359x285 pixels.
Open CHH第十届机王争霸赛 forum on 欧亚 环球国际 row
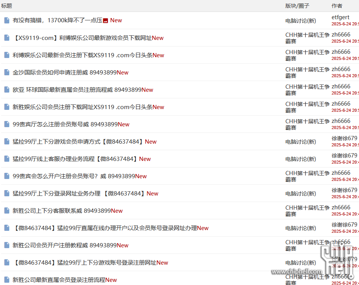307,90
